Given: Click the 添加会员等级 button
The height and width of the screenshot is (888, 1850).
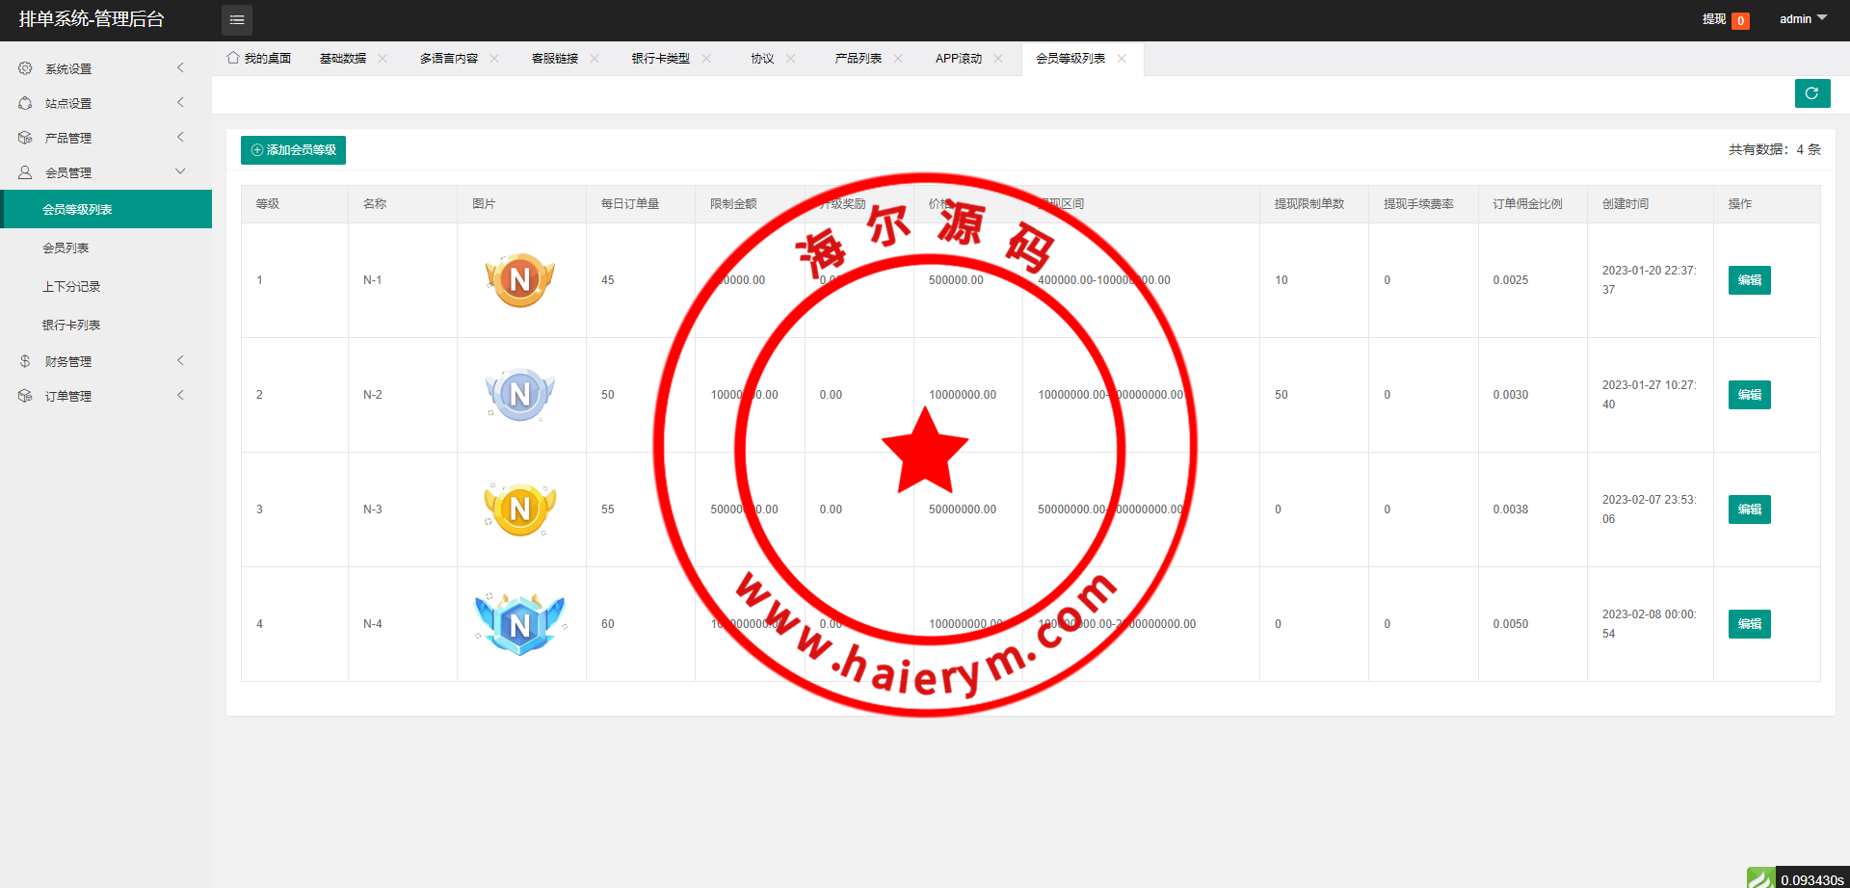Looking at the screenshot, I should pos(293,150).
